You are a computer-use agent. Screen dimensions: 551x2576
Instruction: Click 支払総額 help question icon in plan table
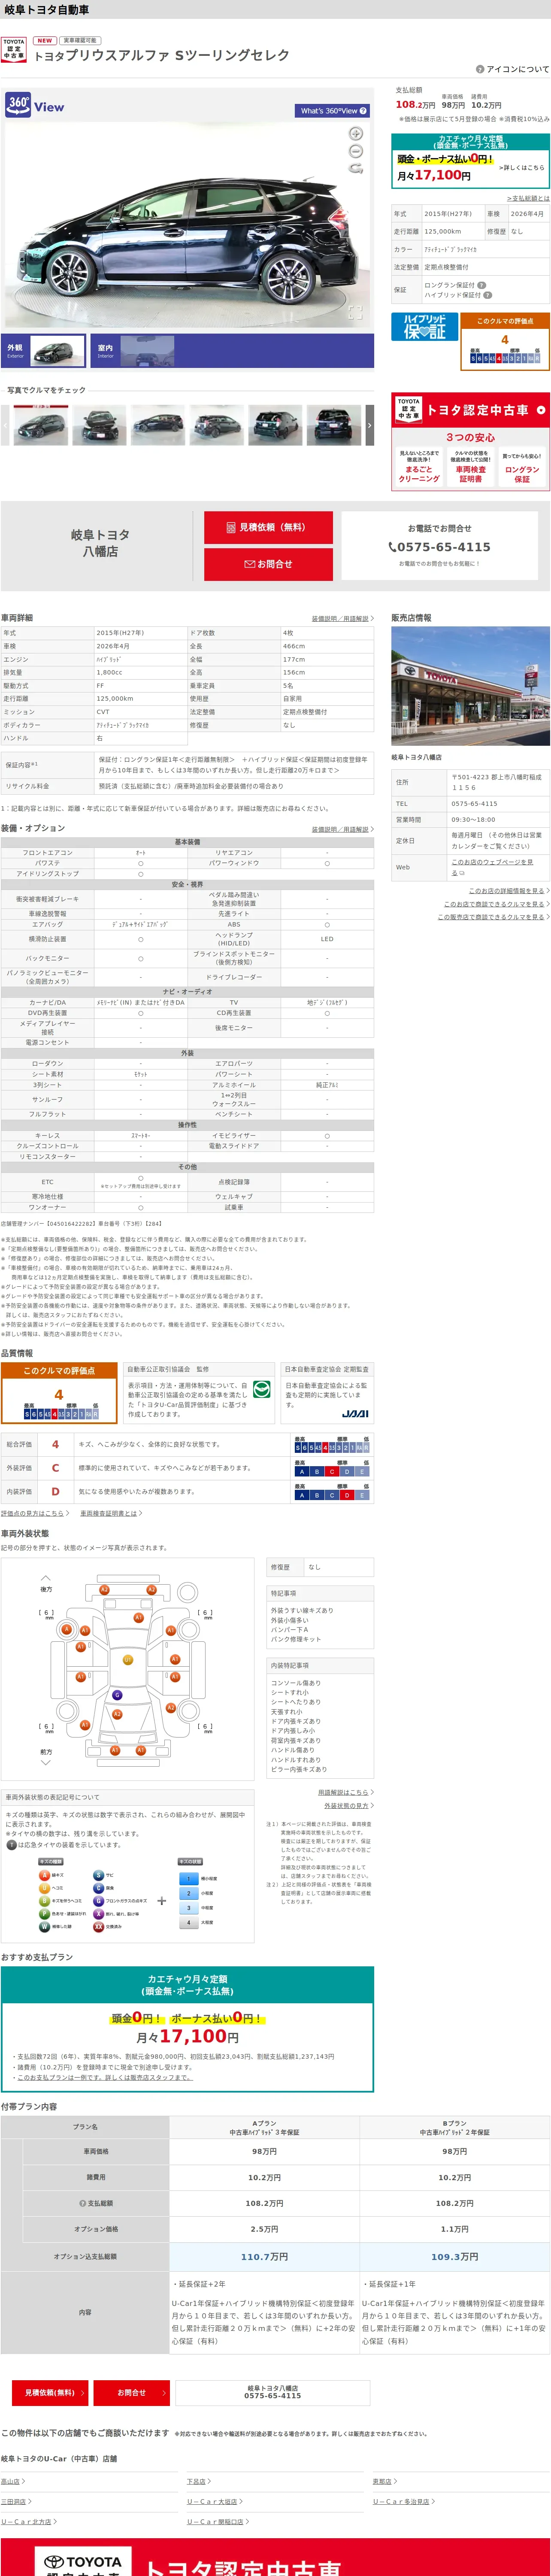pyautogui.click(x=82, y=2203)
